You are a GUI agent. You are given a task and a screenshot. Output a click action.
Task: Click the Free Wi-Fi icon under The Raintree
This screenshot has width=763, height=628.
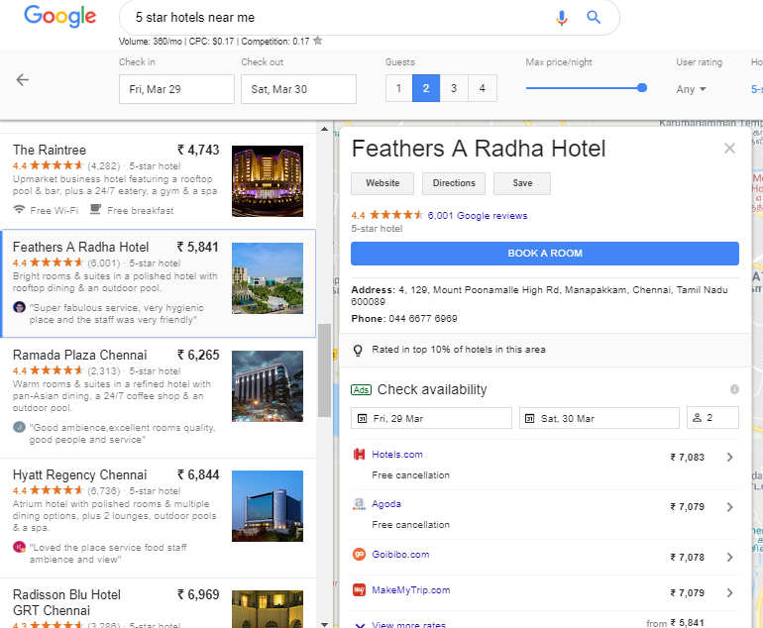click(x=19, y=210)
